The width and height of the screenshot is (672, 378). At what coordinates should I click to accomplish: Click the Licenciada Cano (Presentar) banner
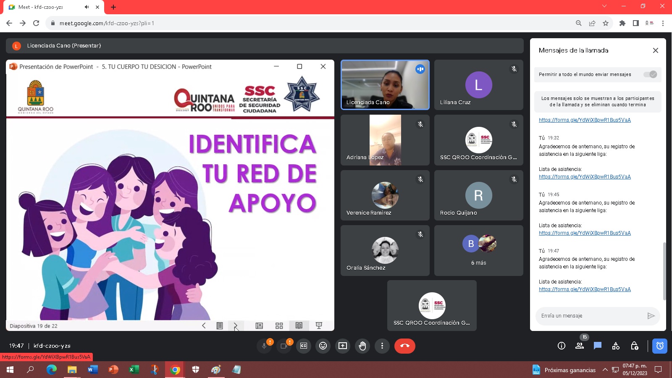[x=265, y=46]
